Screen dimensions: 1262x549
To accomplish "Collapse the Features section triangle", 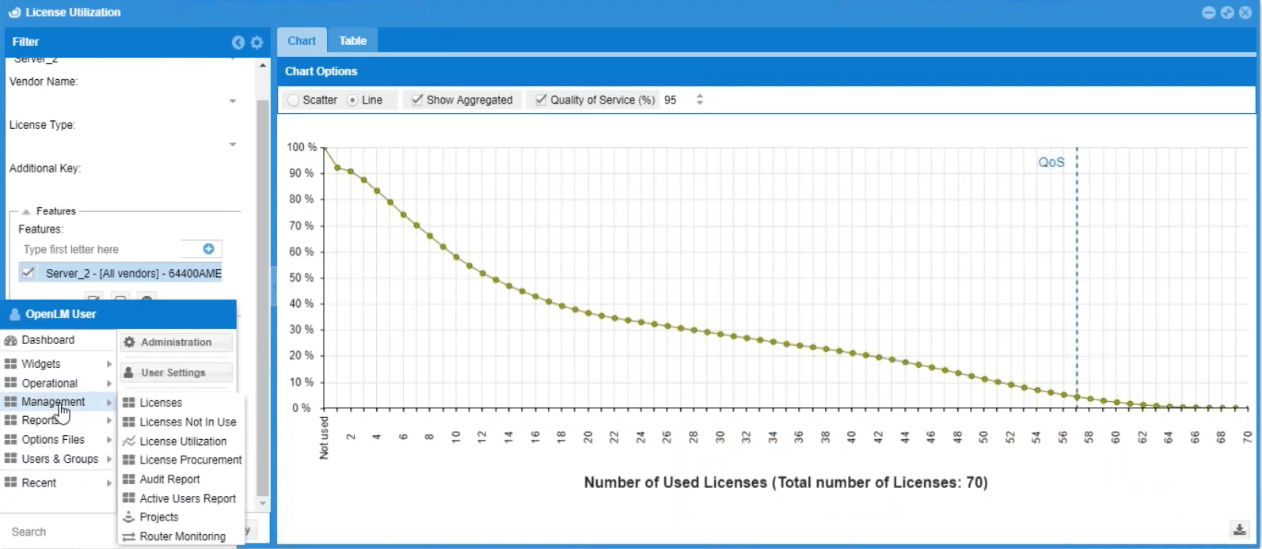I will (26, 212).
